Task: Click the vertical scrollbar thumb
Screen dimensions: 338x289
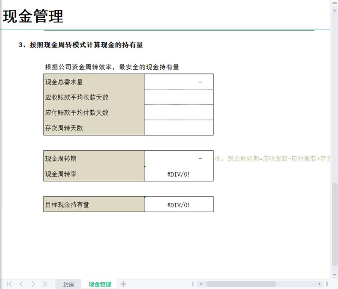Action: pos(335,223)
